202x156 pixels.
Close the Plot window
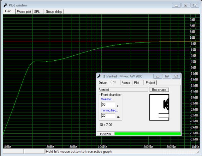[195, 5]
